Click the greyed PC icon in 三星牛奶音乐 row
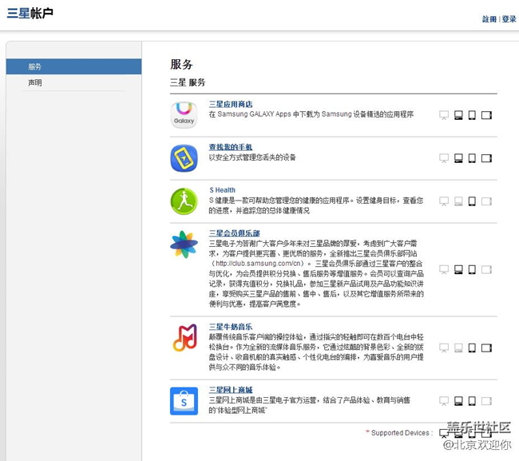The image size is (519, 461). tap(458, 348)
